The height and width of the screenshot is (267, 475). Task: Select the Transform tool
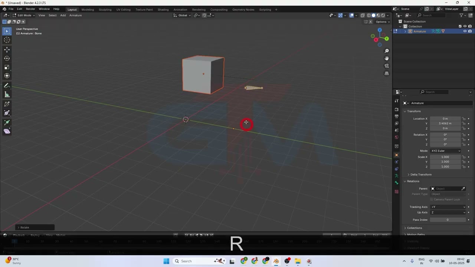(x=7, y=76)
